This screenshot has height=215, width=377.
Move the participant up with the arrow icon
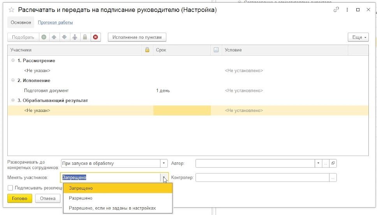click(x=54, y=37)
